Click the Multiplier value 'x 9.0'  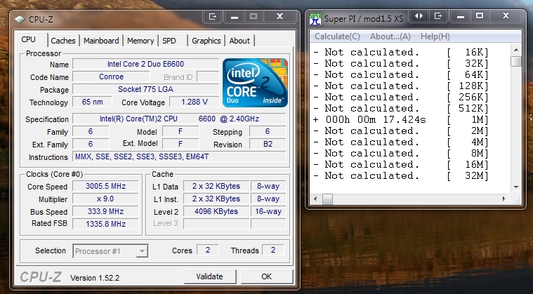106,199
